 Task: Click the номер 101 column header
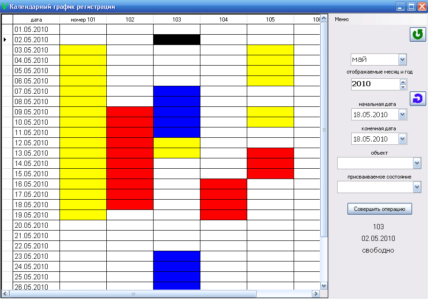(83, 20)
